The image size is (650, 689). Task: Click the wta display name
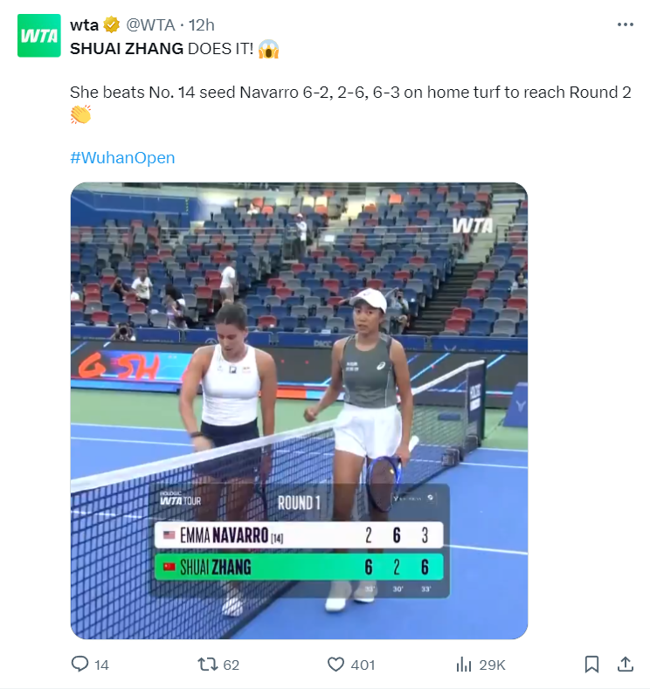(84, 25)
